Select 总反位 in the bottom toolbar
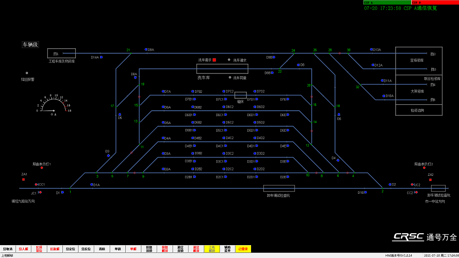 (x=86, y=249)
